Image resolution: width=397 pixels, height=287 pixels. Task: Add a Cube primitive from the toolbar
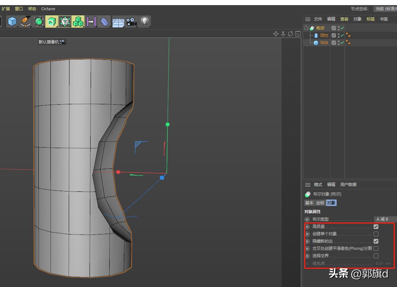click(x=11, y=22)
